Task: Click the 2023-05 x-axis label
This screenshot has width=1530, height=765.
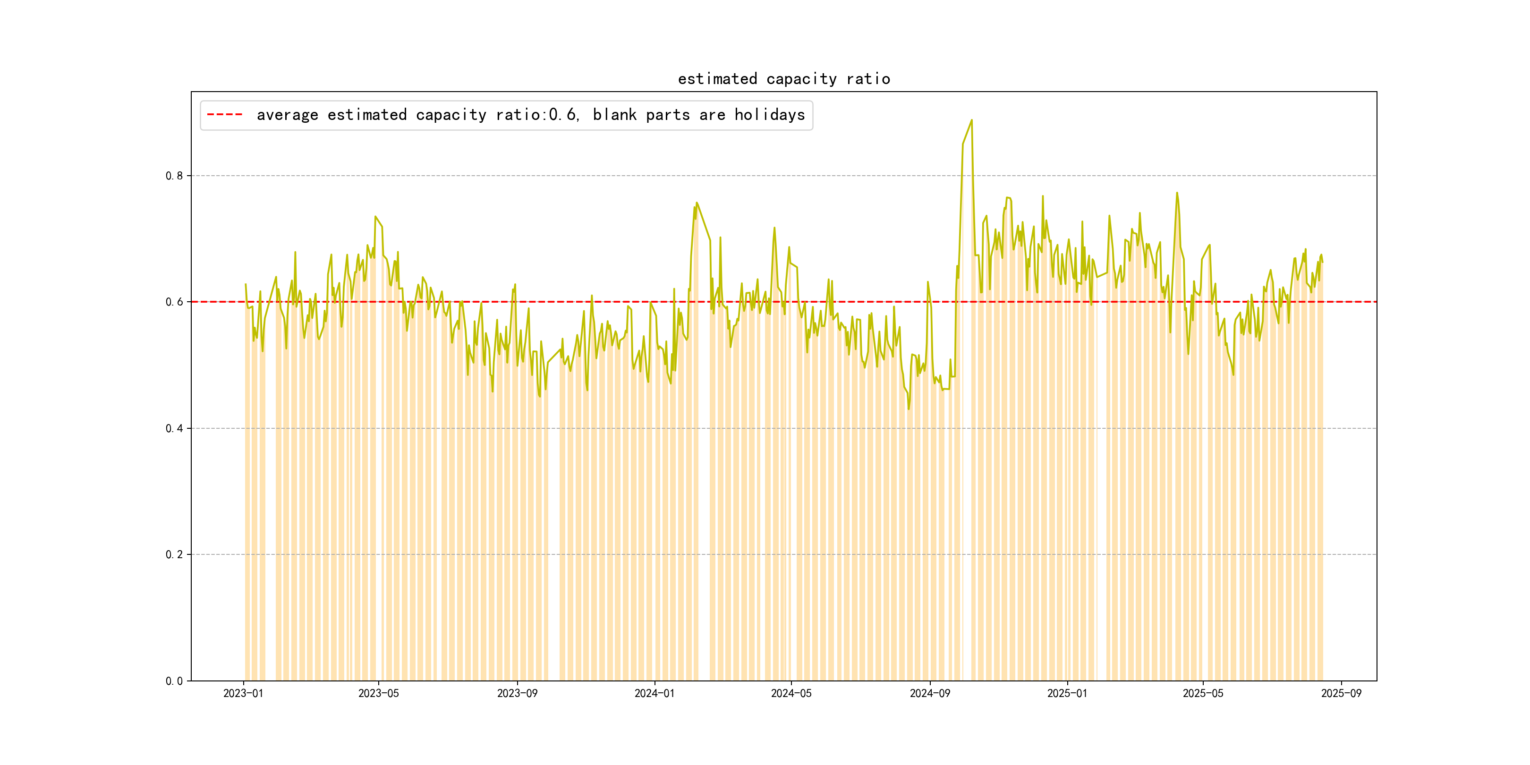Action: click(378, 694)
